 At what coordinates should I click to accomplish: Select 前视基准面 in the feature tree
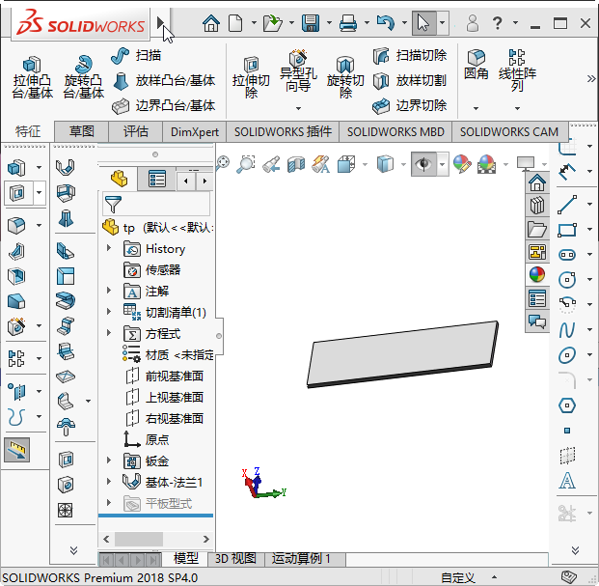tap(174, 376)
